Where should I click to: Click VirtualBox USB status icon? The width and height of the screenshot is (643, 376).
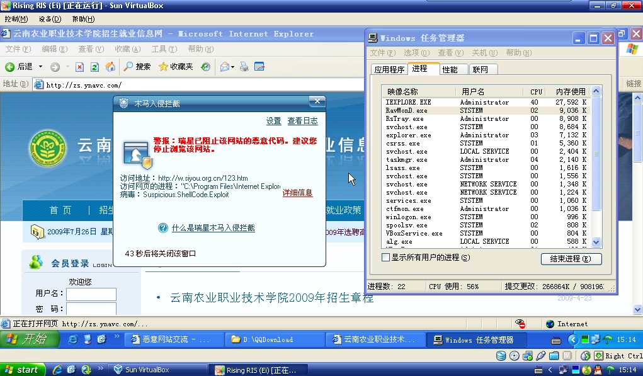[541, 356]
